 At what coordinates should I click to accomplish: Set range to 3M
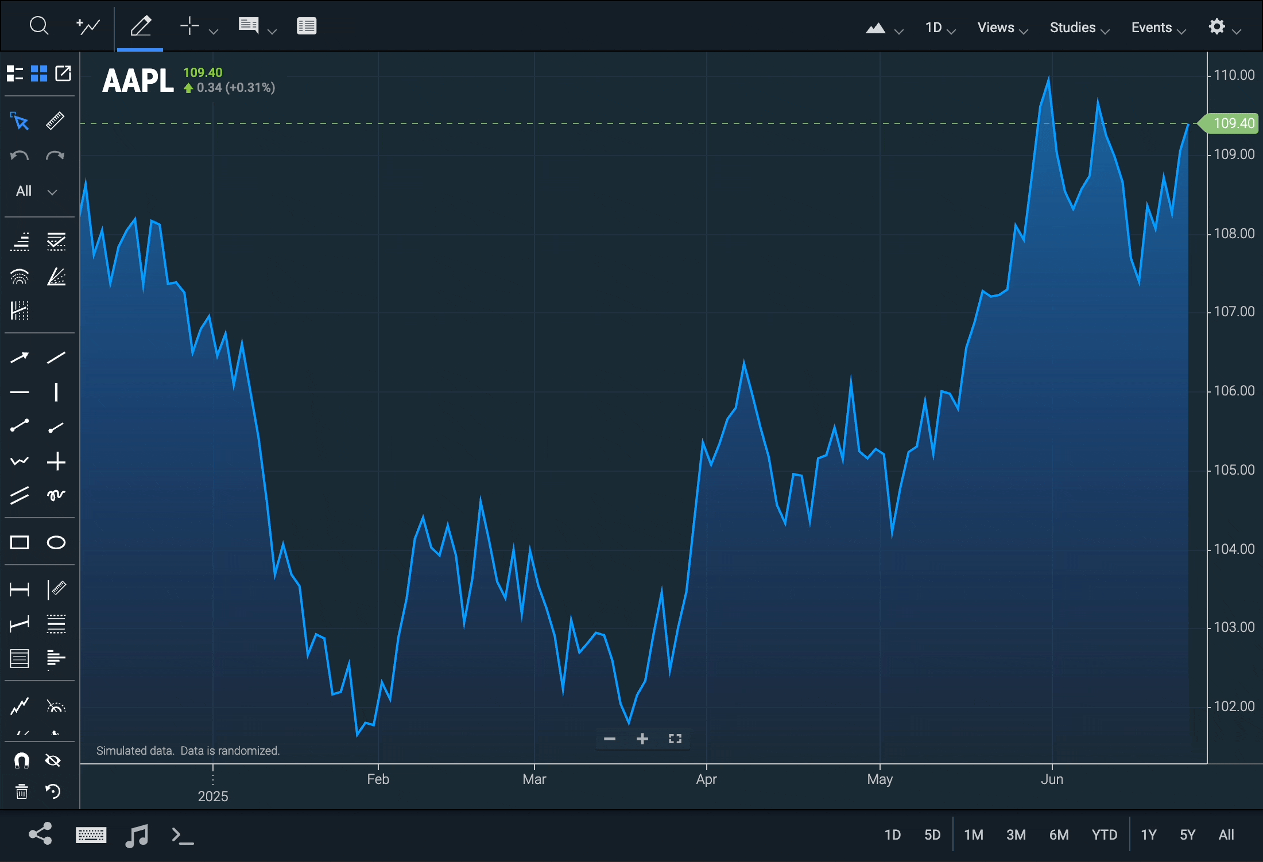[1016, 835]
